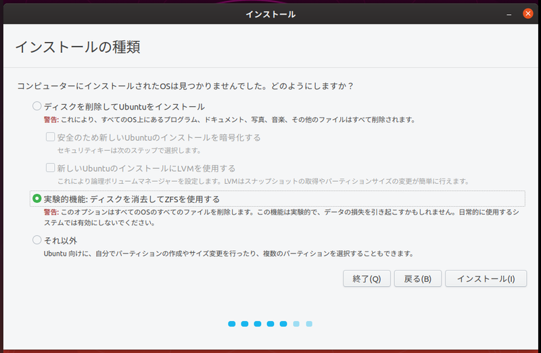541x353 pixels.
Task: Click the "インストールの種類" heading
Action: coord(78,47)
